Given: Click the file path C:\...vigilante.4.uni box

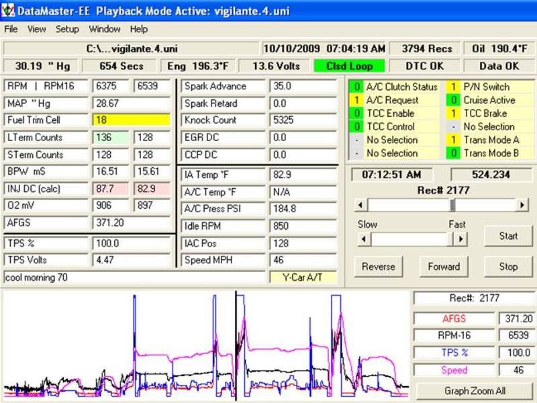Looking at the screenshot, I should 131,48.
